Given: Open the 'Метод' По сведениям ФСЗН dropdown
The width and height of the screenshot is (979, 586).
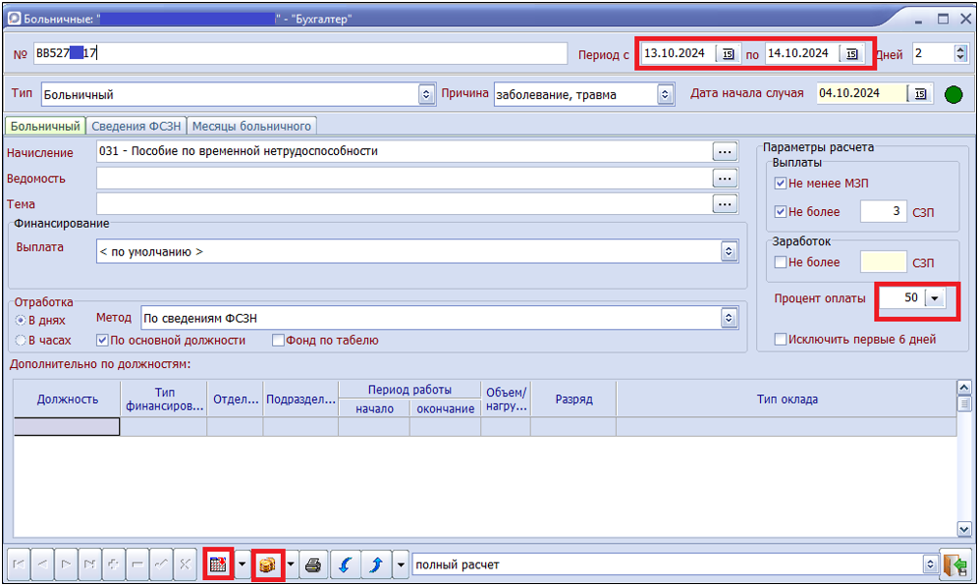Looking at the screenshot, I should (x=729, y=318).
